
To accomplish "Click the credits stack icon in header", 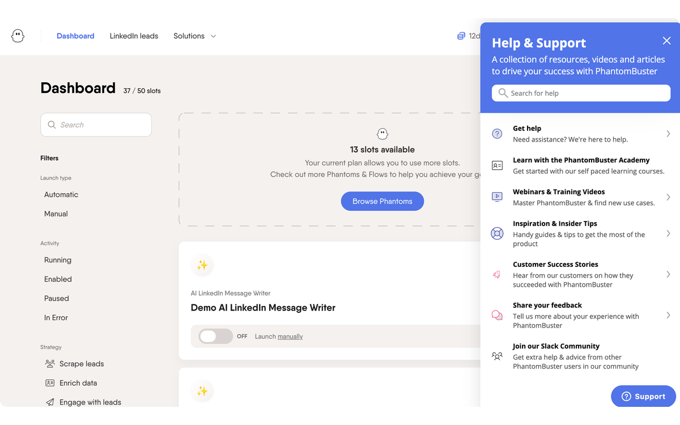I will (461, 36).
